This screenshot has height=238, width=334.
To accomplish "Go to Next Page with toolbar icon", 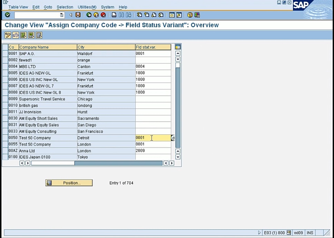I will pyautogui.click(x=154, y=15).
